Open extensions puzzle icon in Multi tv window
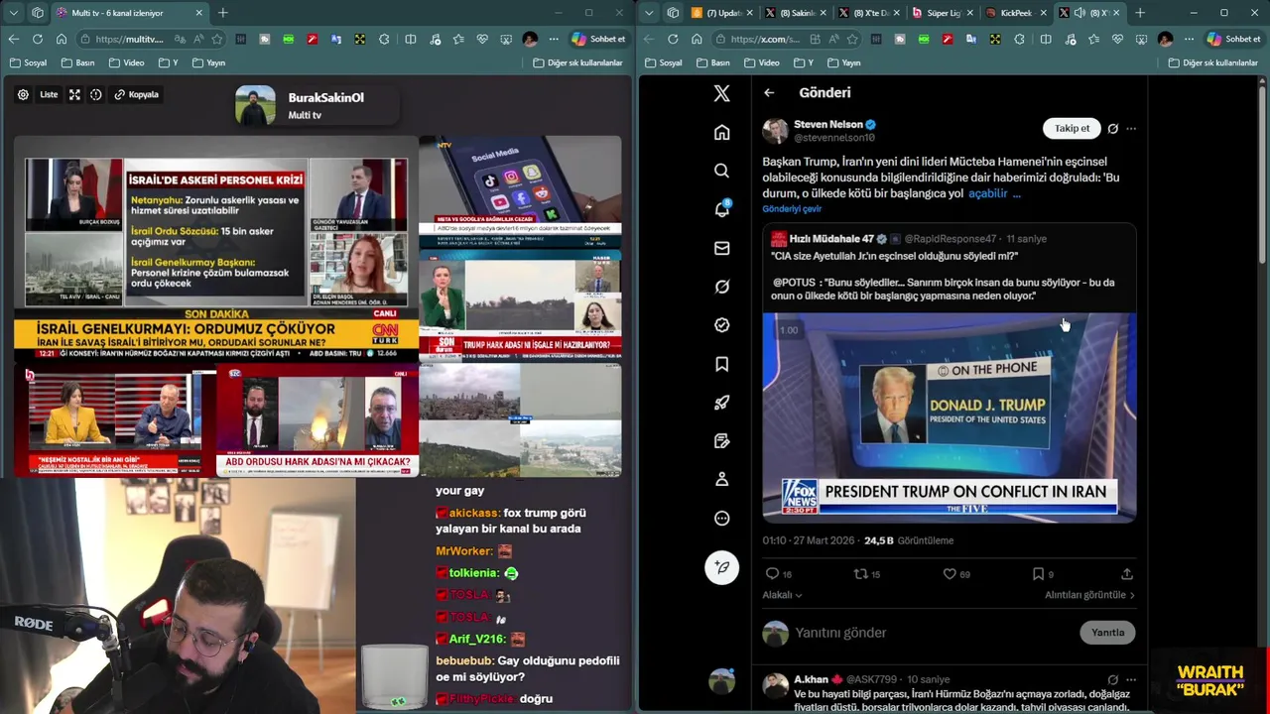Screen dimensions: 1270x714 pos(384,39)
